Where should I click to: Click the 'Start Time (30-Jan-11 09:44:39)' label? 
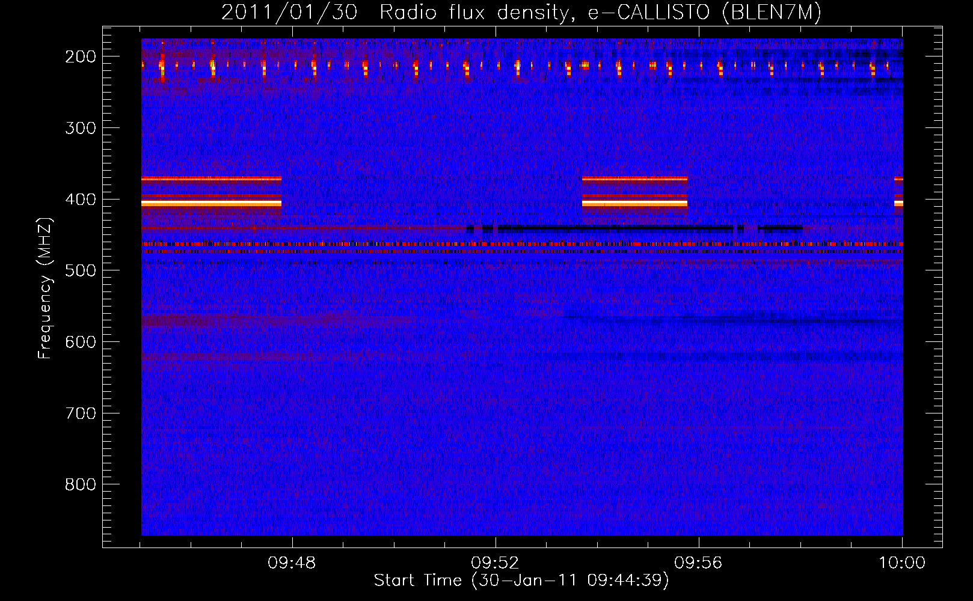click(521, 581)
